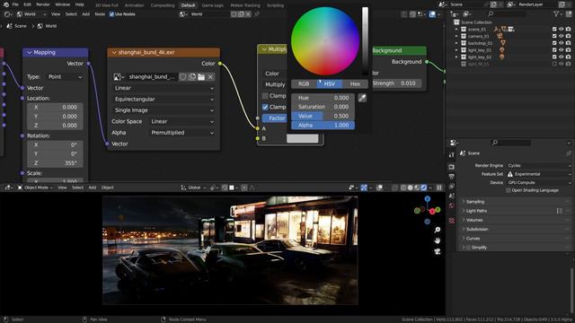Select HSV color mode button
Image resolution: width=575 pixels, height=323 pixels.
click(330, 83)
